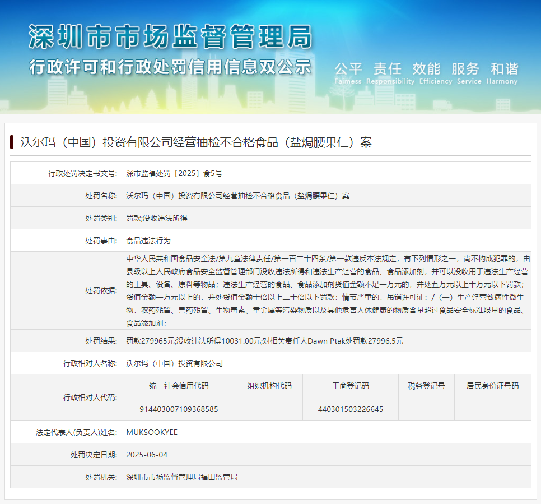The image size is (541, 504).
Task: Click the "公平 Fairness" slogan in the banner
Action: [348, 73]
